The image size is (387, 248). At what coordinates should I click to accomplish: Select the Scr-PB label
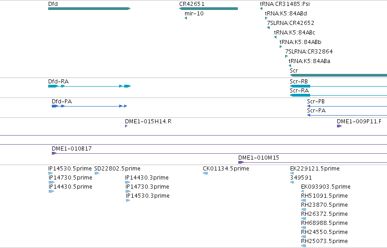pyautogui.click(x=316, y=102)
